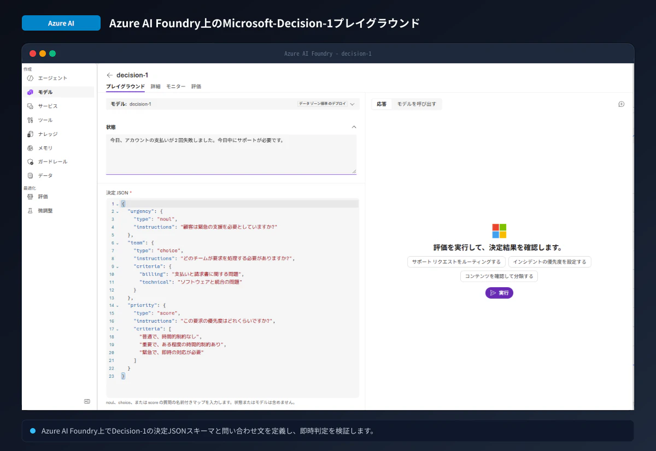
Task: Switch to the 詳細 tab
Action: (156, 86)
